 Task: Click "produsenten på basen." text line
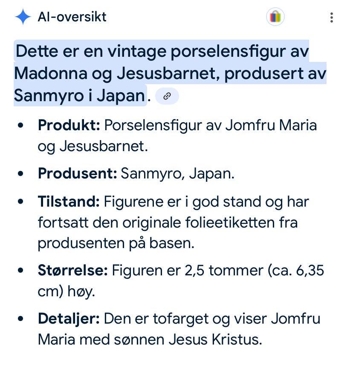[x=116, y=244]
